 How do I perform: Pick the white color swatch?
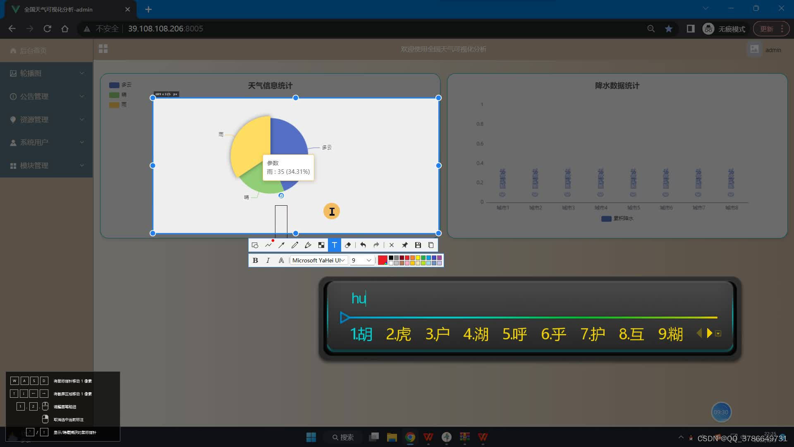(x=391, y=263)
